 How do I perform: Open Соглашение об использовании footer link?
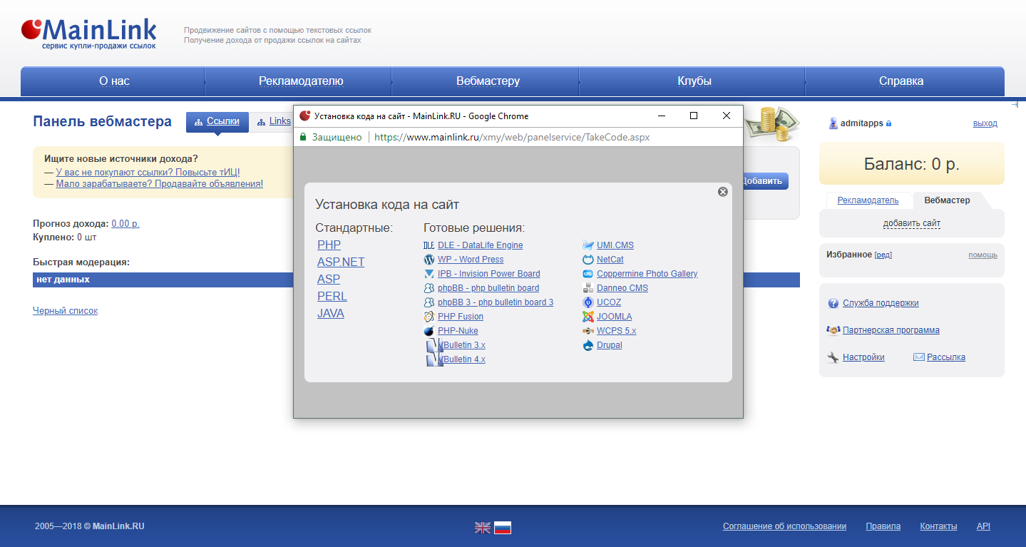784,526
